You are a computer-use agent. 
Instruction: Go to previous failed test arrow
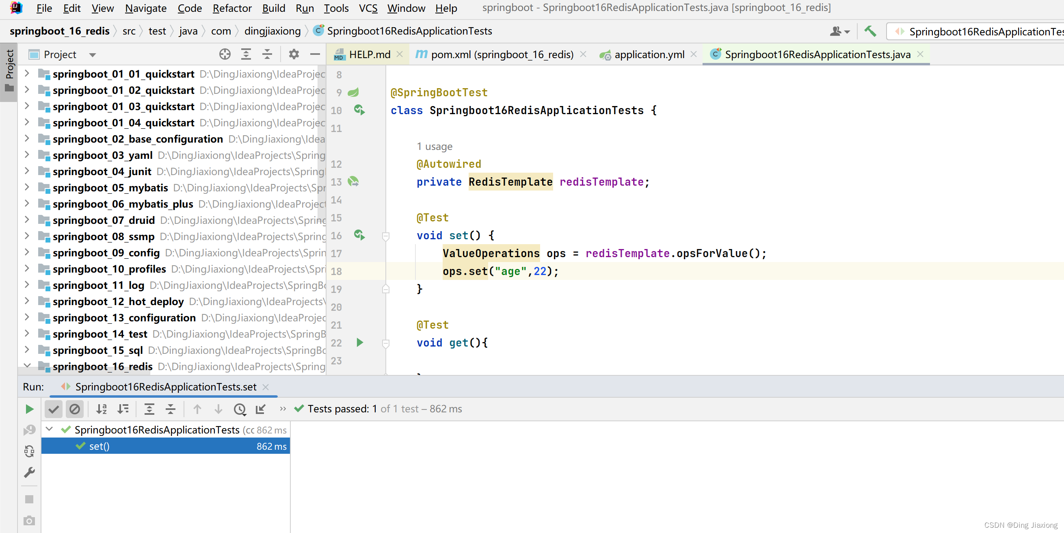tap(197, 409)
